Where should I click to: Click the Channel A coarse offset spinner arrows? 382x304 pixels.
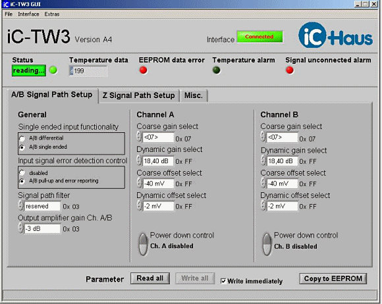point(139,183)
